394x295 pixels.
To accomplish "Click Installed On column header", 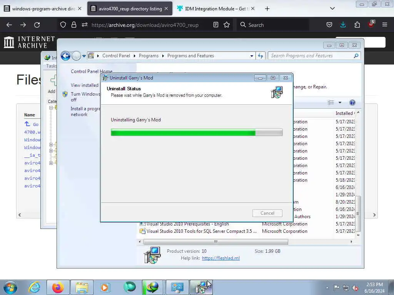I will coord(345,113).
